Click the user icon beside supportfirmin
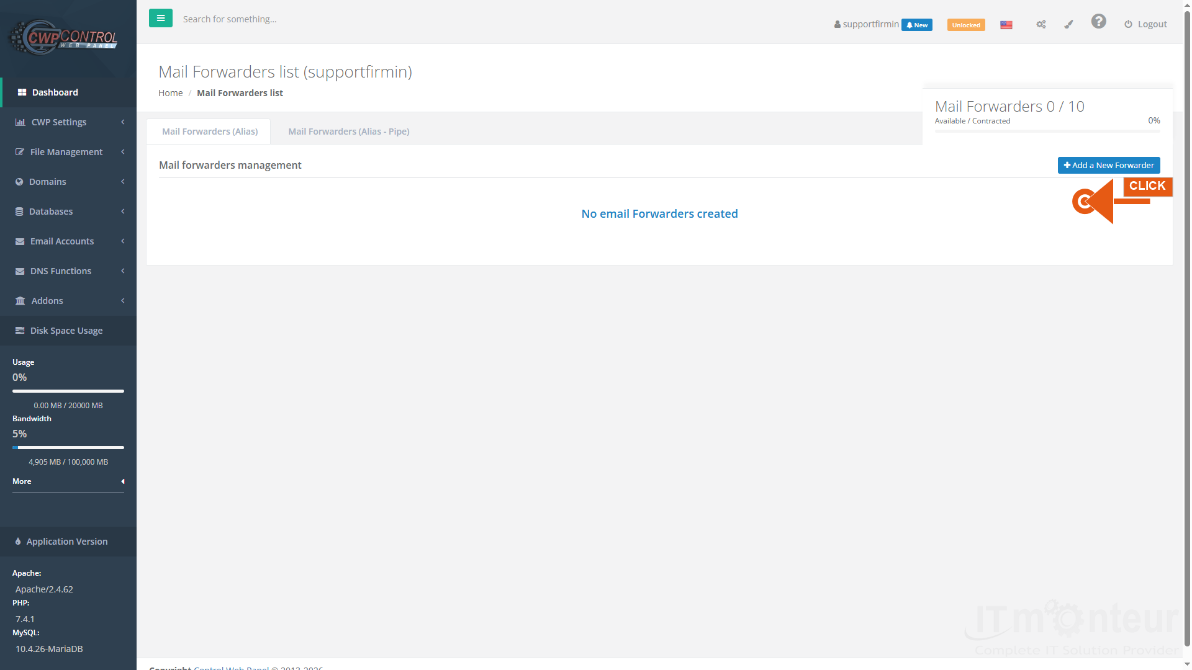The width and height of the screenshot is (1192, 670). point(838,24)
